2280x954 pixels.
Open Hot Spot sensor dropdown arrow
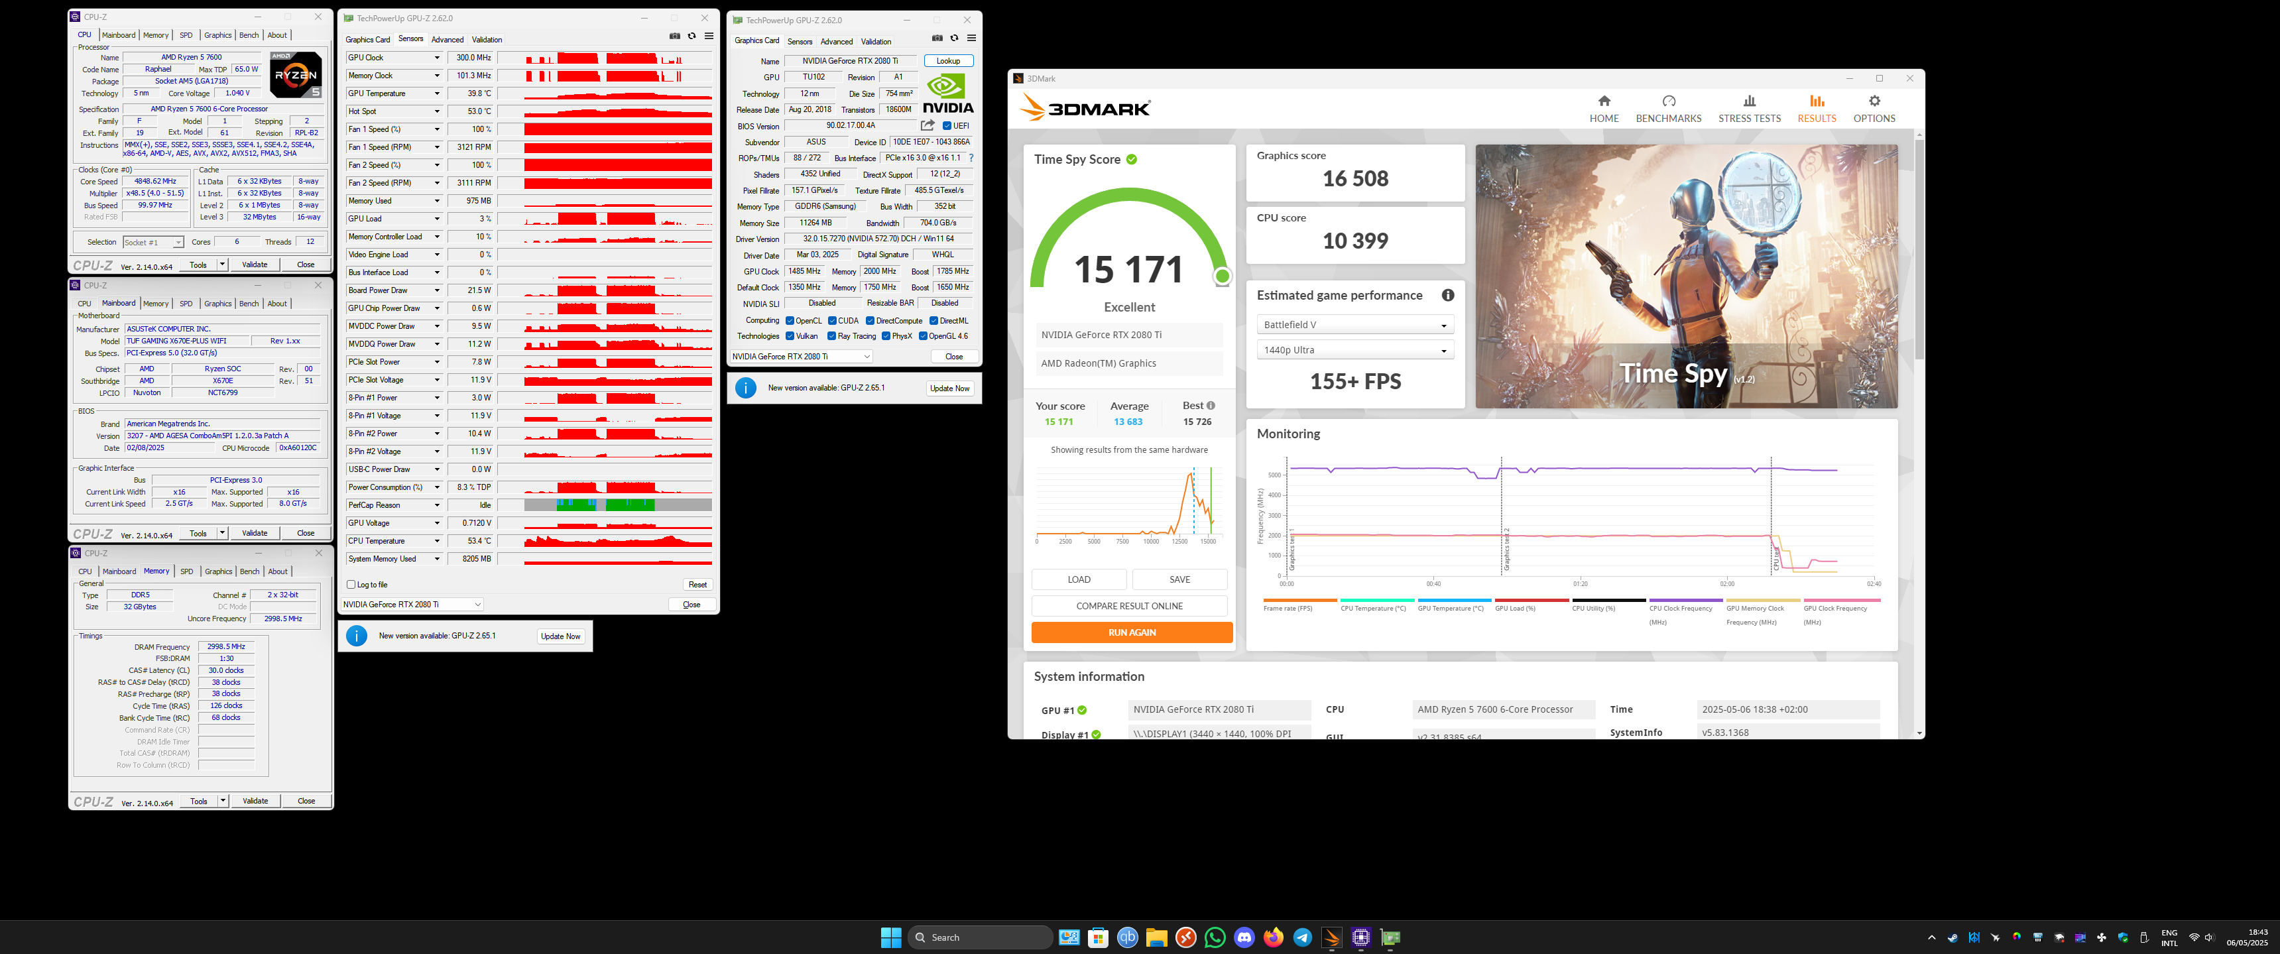(x=436, y=111)
